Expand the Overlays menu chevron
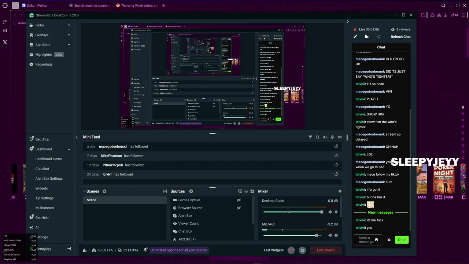 tap(69, 35)
